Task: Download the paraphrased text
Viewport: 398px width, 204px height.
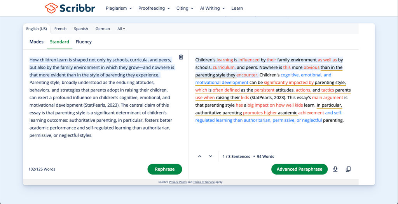Action: click(335, 169)
